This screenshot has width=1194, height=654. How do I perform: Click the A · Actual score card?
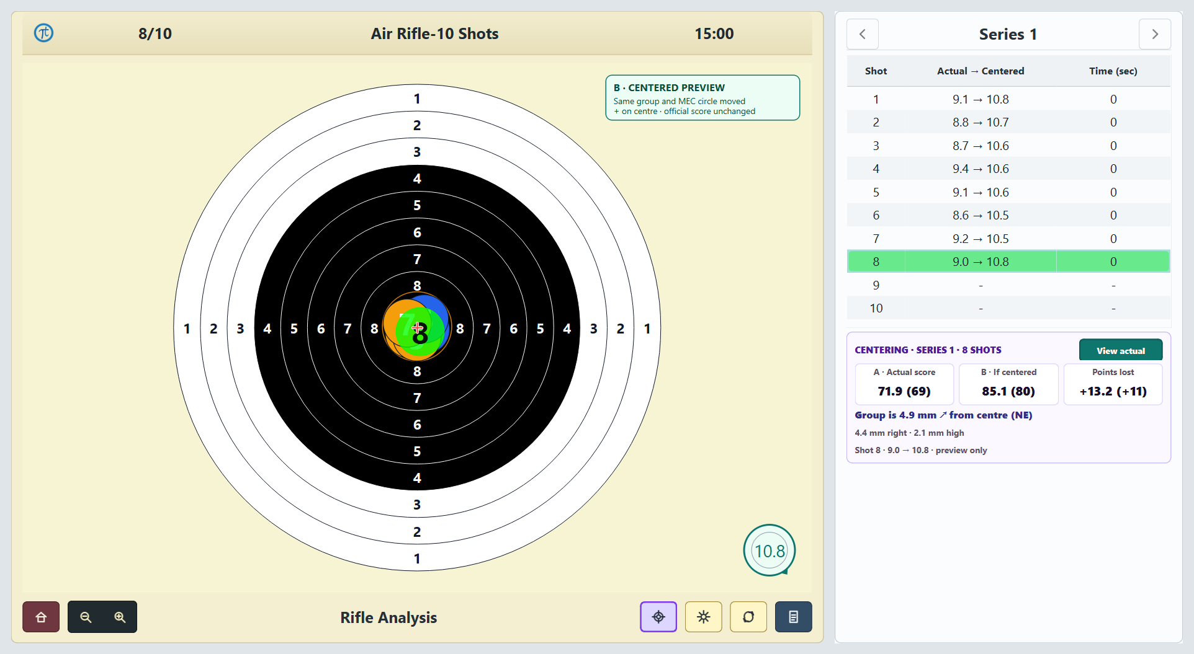(904, 384)
